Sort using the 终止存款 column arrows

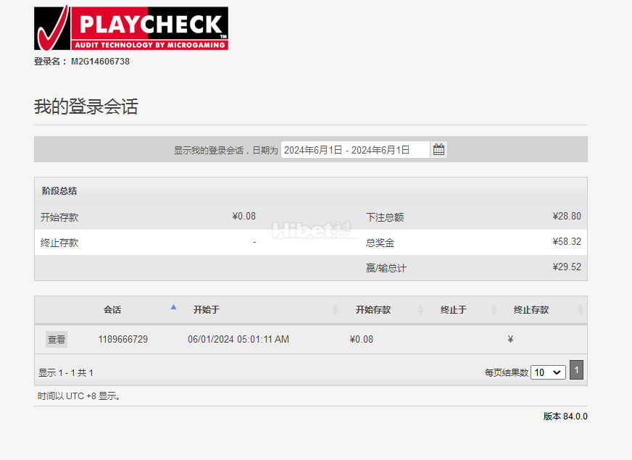click(x=580, y=310)
